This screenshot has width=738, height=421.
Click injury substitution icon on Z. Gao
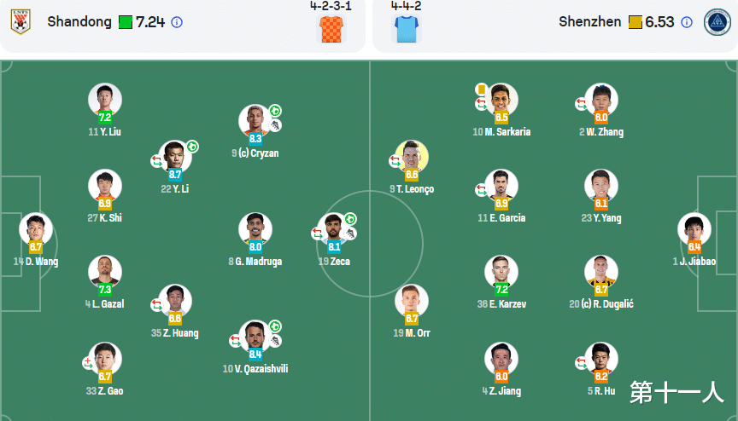[87, 362]
